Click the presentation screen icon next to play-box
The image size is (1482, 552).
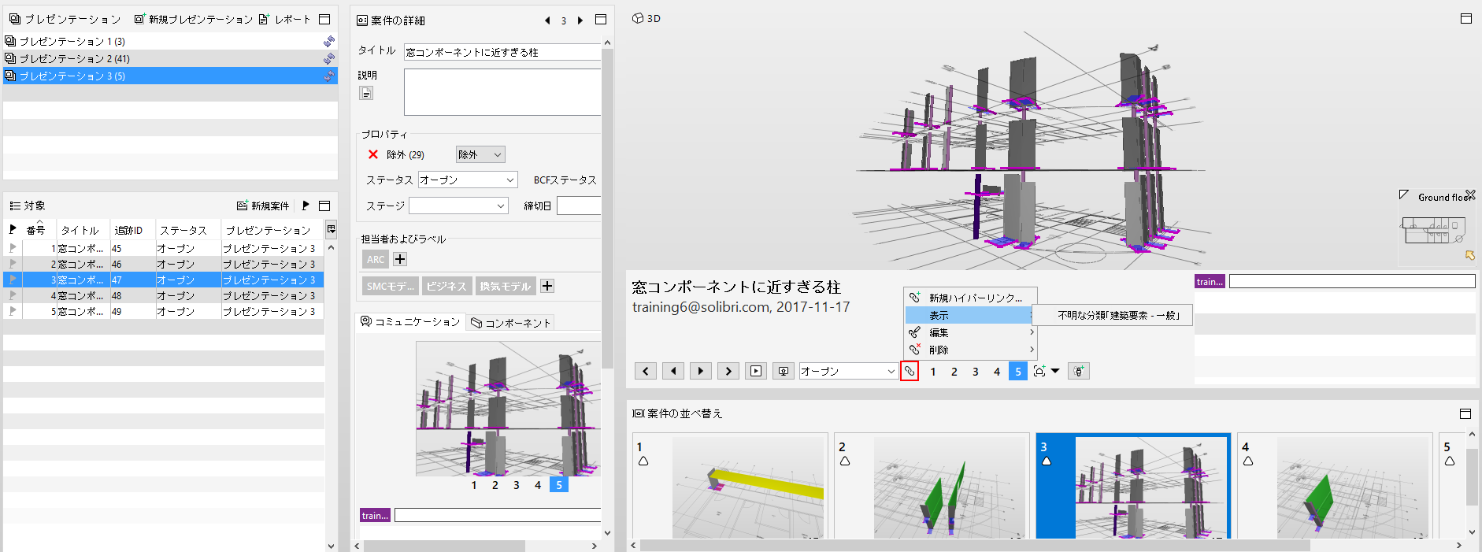784,371
